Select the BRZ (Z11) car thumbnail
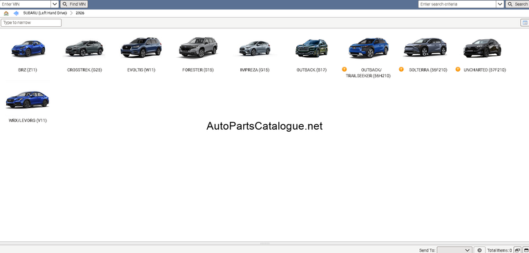Image resolution: width=529 pixels, height=253 pixels. coord(28,49)
